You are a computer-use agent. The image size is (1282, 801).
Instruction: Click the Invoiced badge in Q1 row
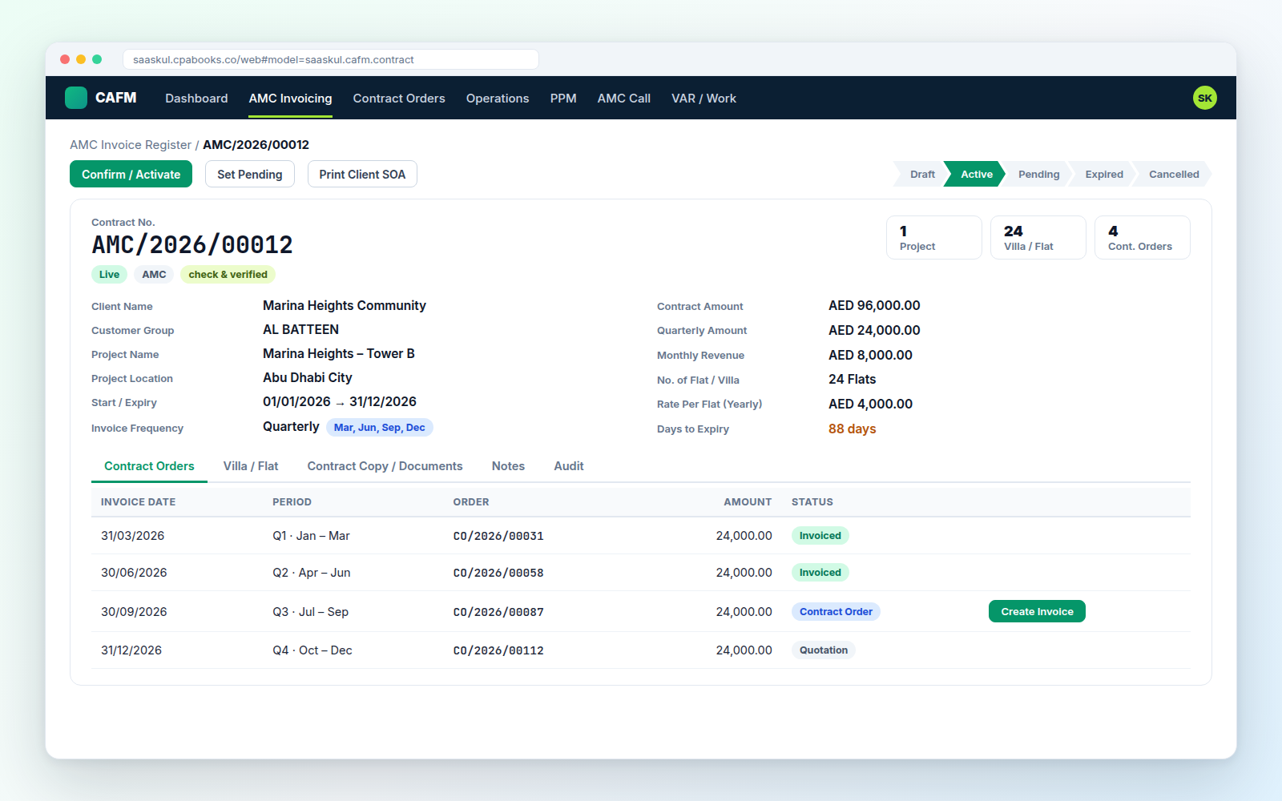pos(820,536)
